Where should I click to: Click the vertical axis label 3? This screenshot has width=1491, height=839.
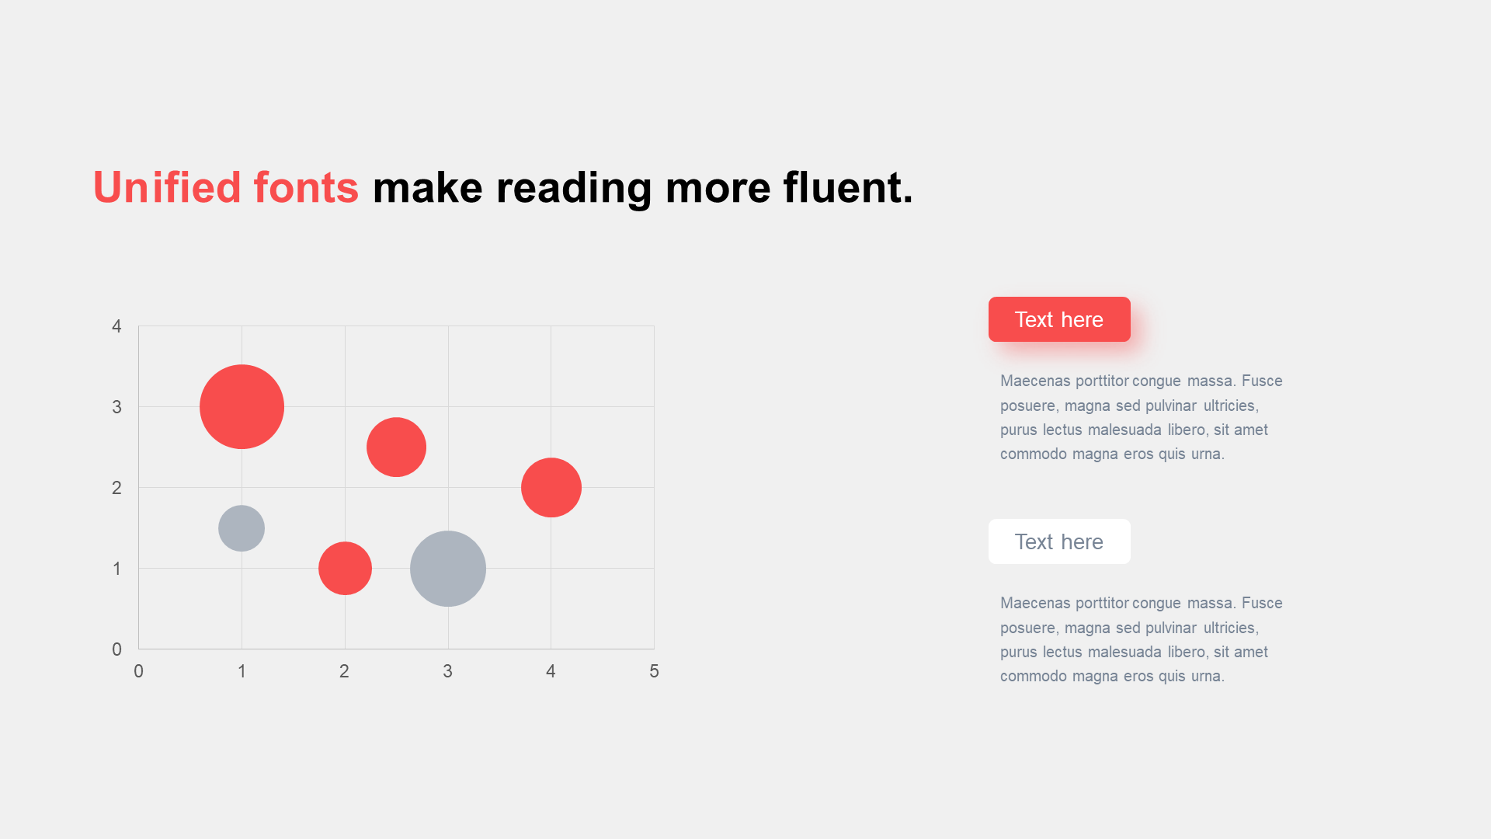coord(116,407)
